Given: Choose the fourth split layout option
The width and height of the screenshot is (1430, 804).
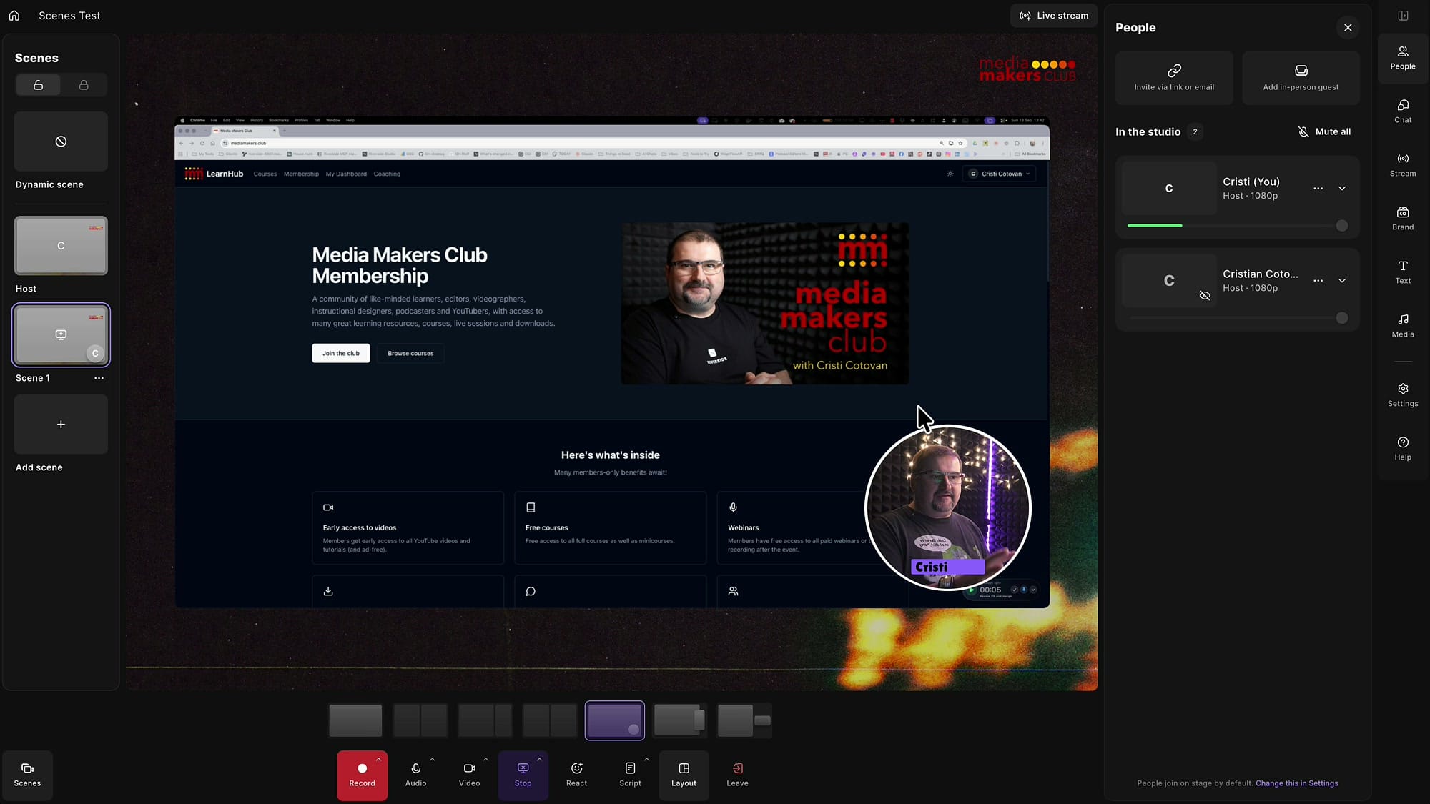Looking at the screenshot, I should [x=549, y=720].
